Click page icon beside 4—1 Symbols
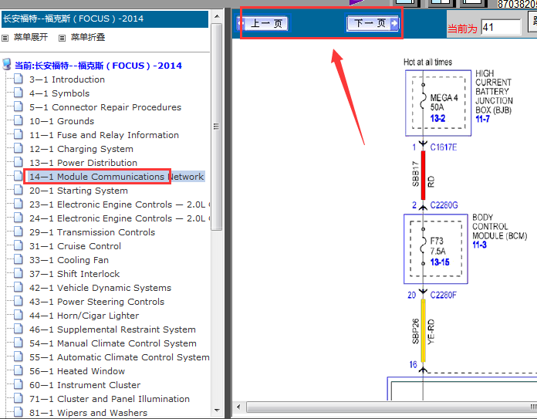This screenshot has height=419, width=537. (19, 93)
